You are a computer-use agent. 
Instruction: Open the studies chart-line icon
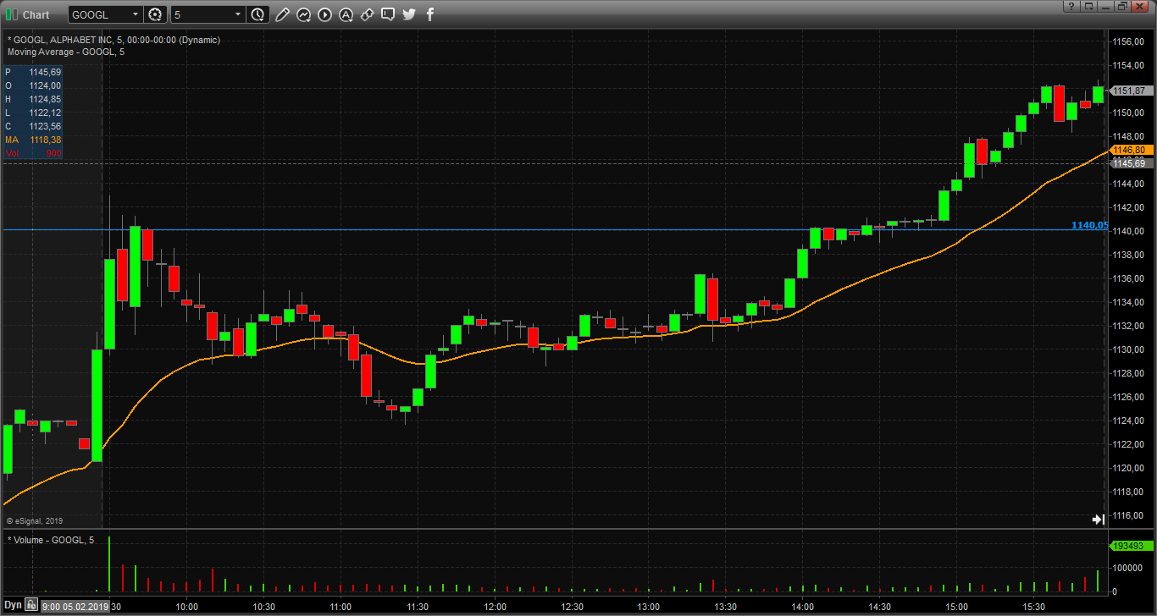[303, 14]
